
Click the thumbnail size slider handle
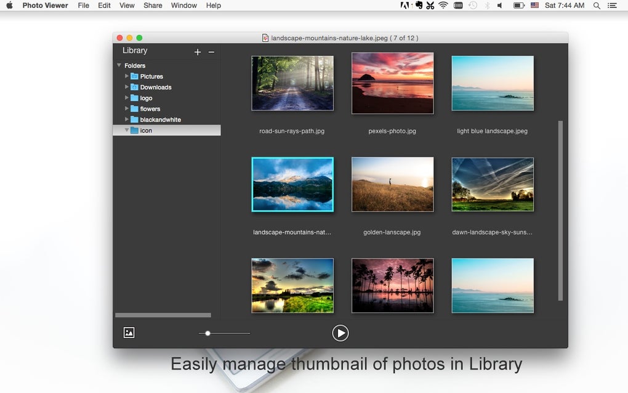[x=207, y=333]
